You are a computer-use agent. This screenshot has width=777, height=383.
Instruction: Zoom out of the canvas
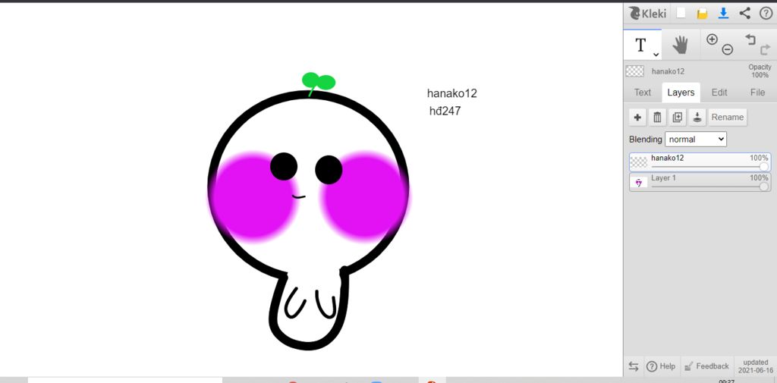[728, 49]
